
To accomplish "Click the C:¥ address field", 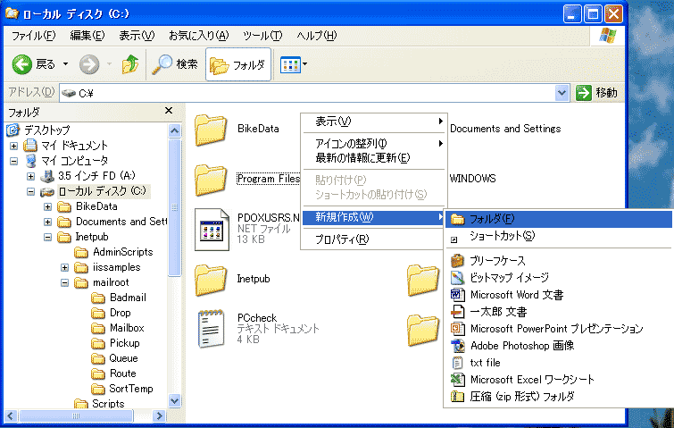I will click(308, 93).
